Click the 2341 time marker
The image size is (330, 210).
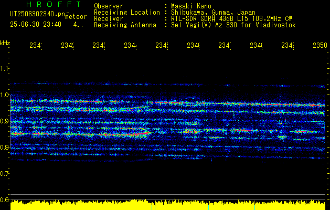tap(36, 46)
